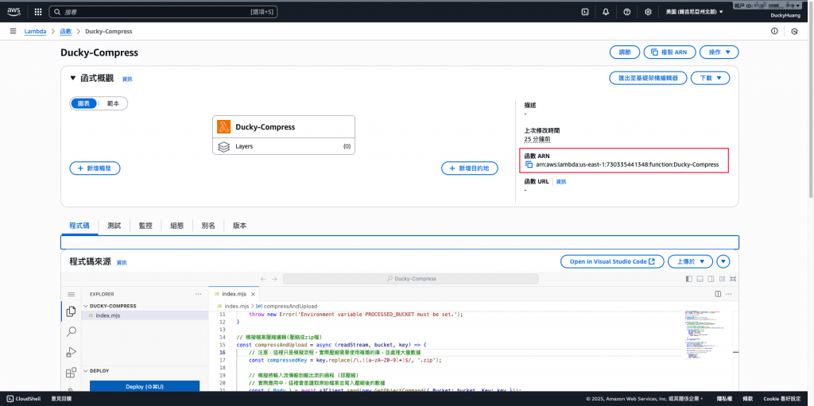Close the index.mjs editor tab
This screenshot has width=814, height=406.
254,294
